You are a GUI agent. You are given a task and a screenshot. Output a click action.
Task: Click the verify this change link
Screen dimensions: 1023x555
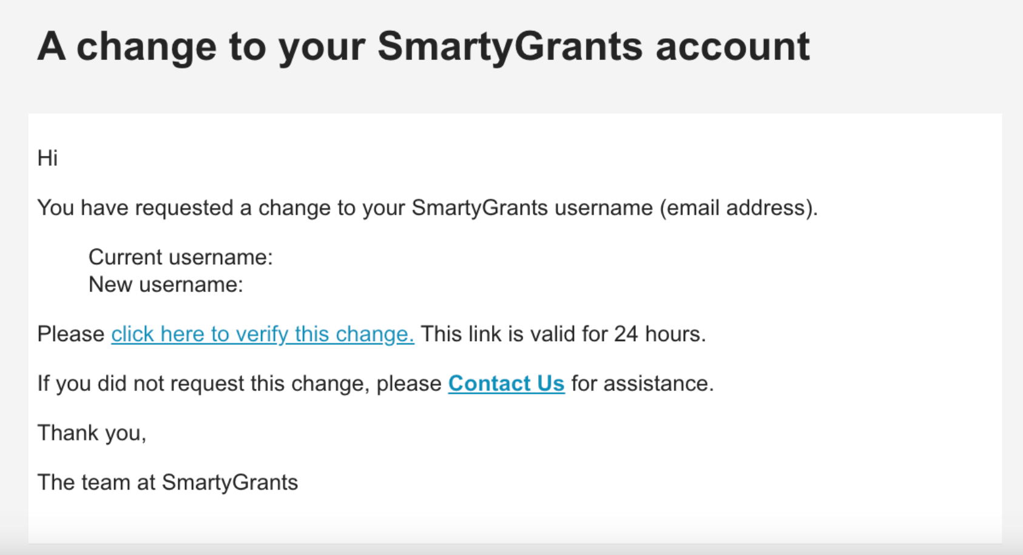[262, 334]
